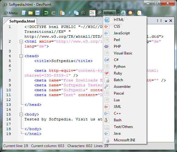Choose Assembler in the language list
The image size is (177, 152).
tap(125, 87)
